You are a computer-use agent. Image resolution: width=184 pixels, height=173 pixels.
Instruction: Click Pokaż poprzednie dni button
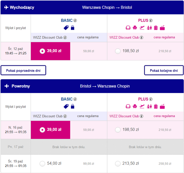point(23,71)
